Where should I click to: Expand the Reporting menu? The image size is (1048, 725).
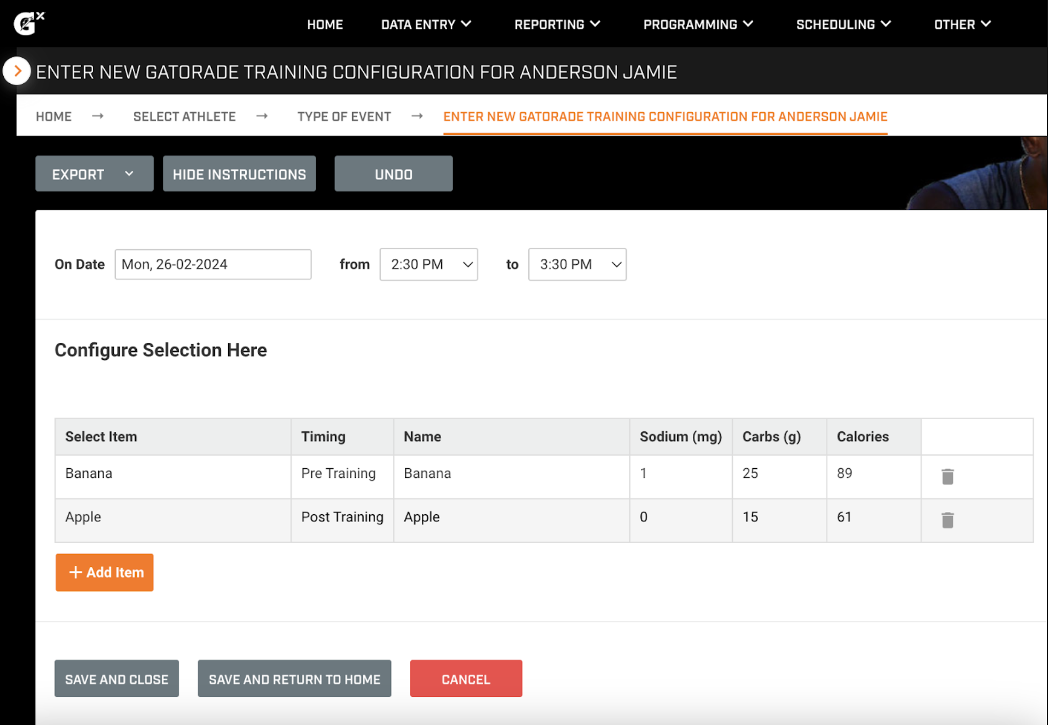(x=557, y=24)
